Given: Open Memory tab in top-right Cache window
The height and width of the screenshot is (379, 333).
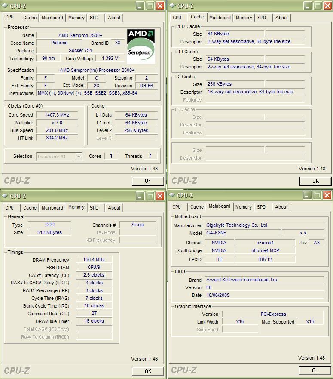Looking at the screenshot, I should (244, 18).
